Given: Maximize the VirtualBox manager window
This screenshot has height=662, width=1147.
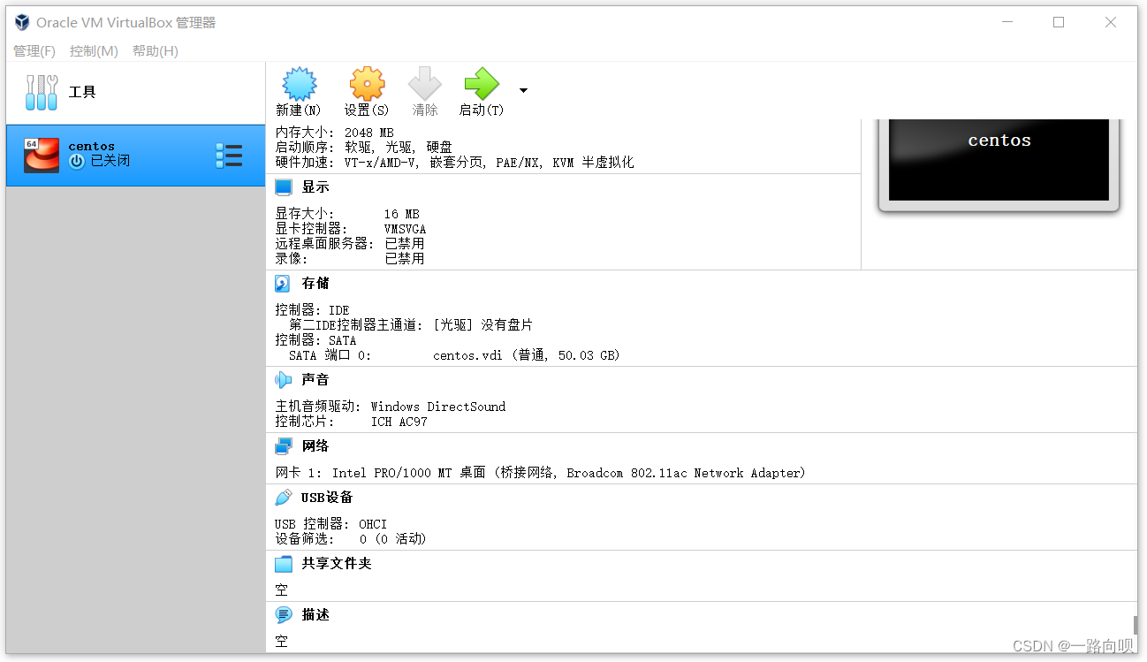Looking at the screenshot, I should pyautogui.click(x=1059, y=23).
